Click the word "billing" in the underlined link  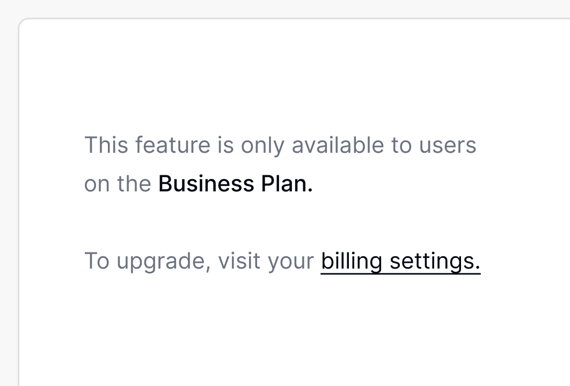(x=351, y=262)
